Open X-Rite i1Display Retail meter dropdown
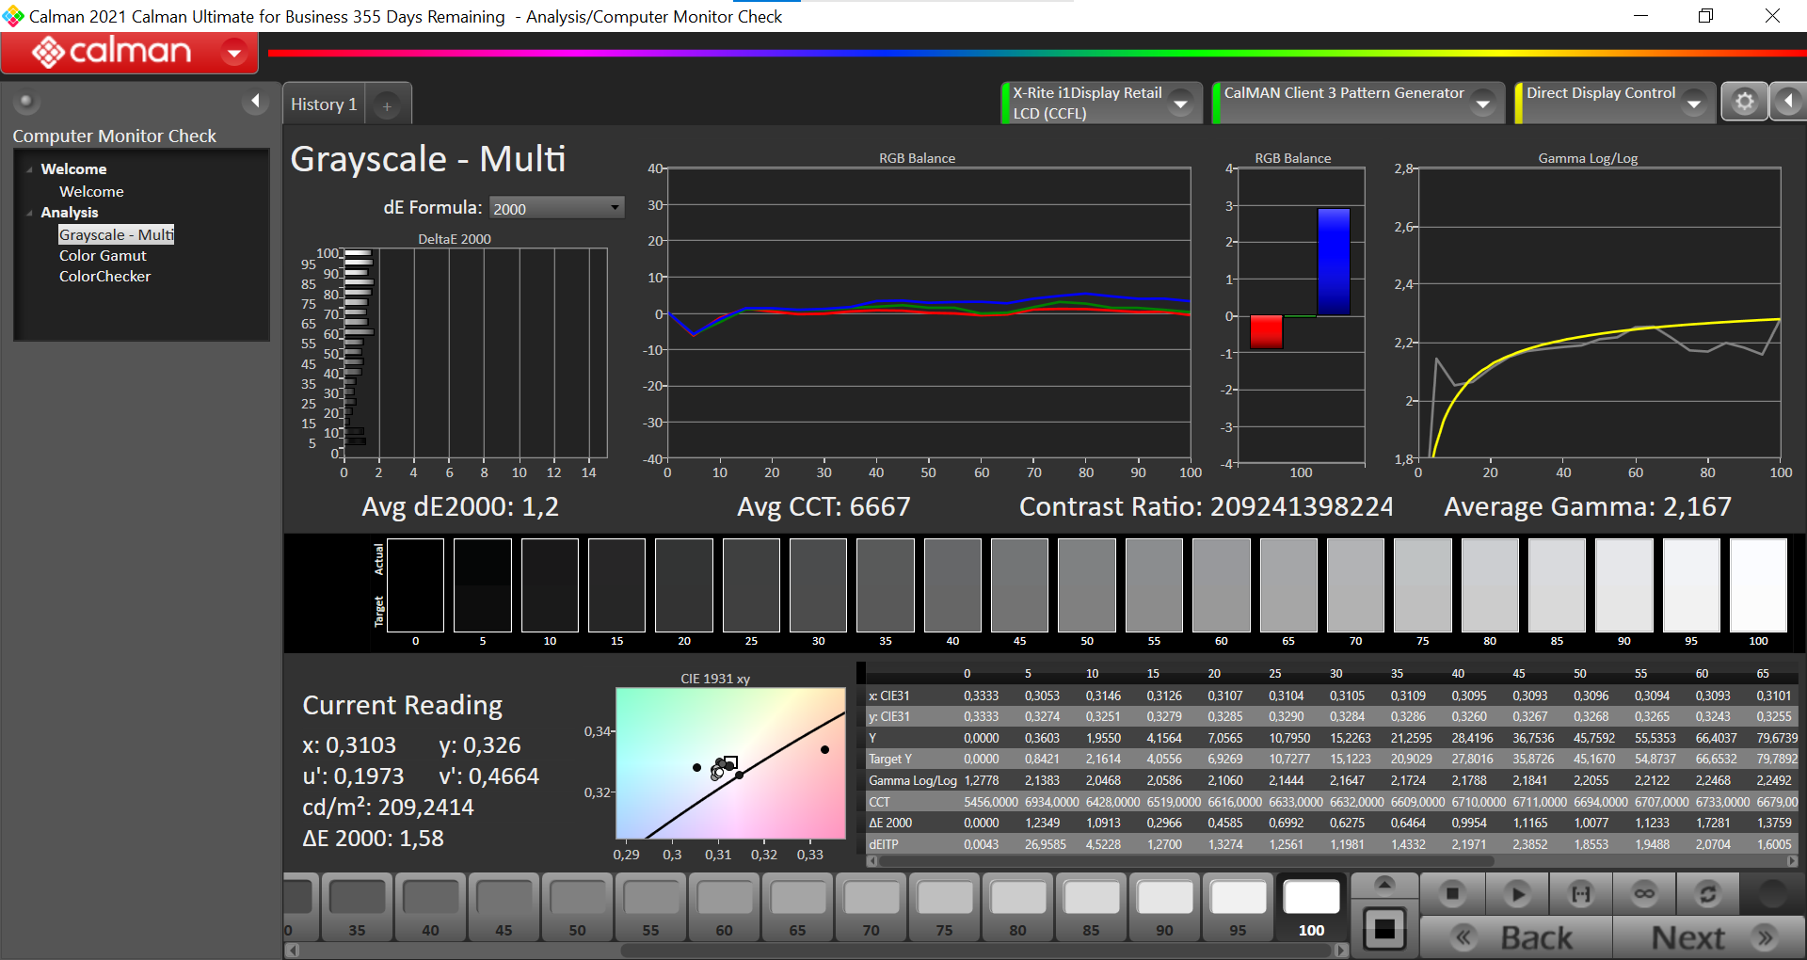This screenshot has width=1807, height=960. coord(1180,104)
